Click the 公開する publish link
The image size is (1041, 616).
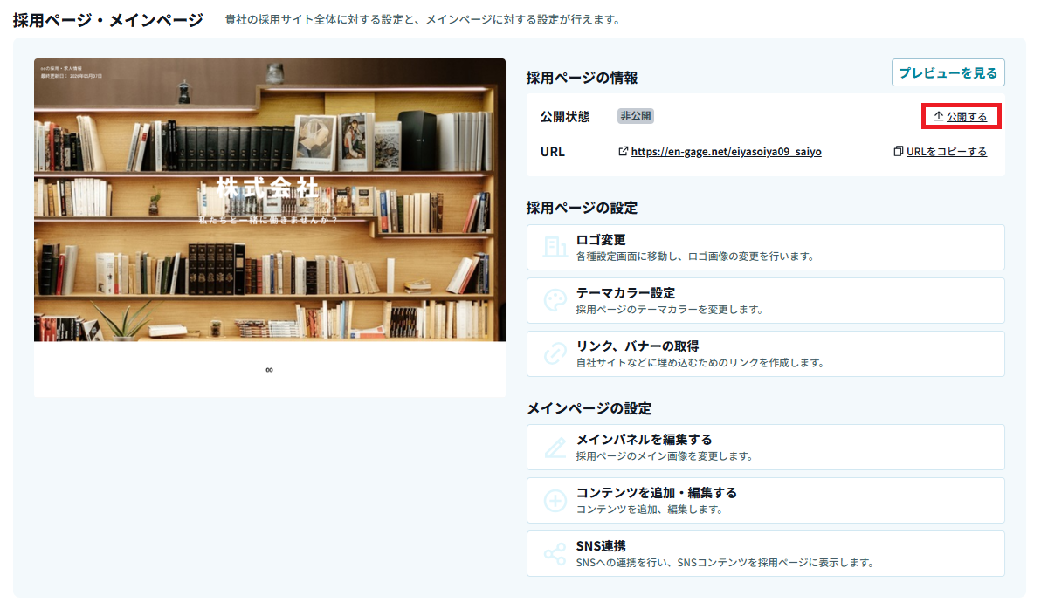[967, 117]
